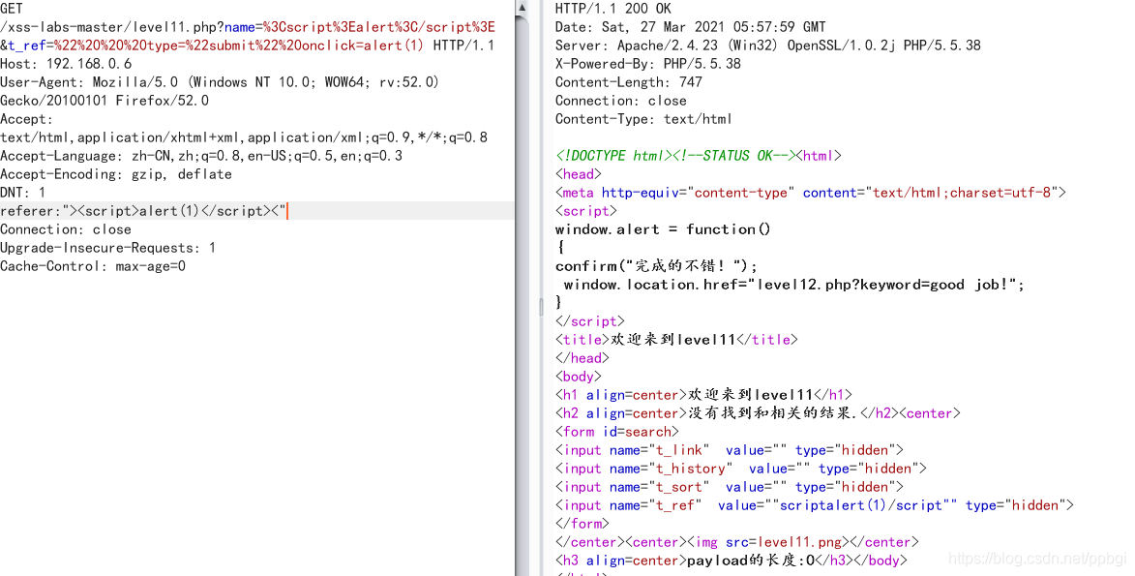Click the closing /script tag line

coord(590,321)
